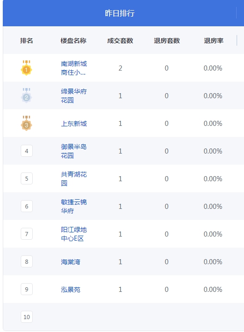Click the 退房率 column header

[214, 41]
